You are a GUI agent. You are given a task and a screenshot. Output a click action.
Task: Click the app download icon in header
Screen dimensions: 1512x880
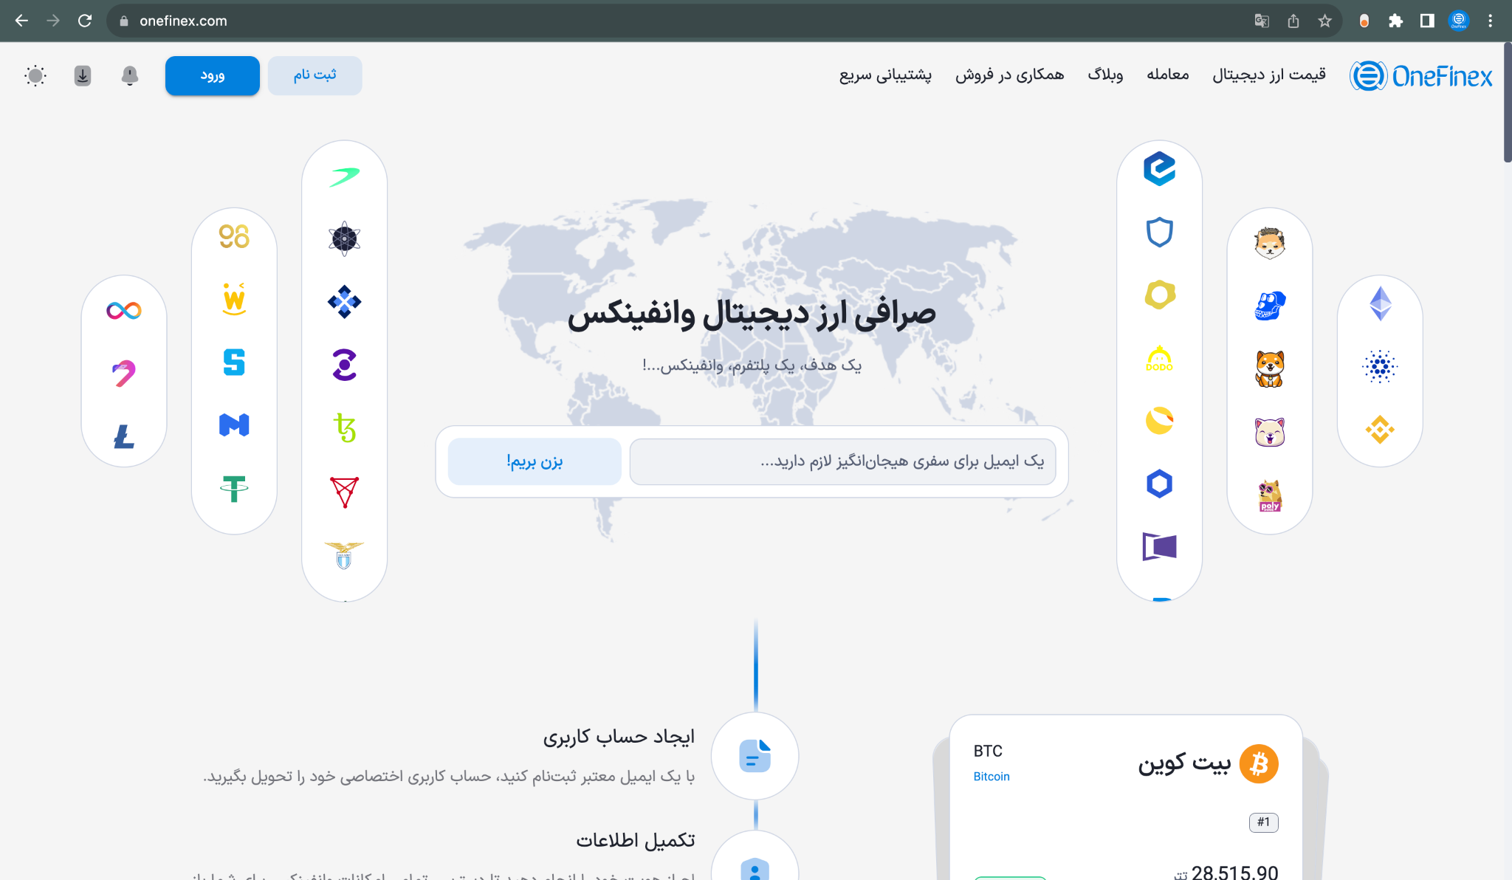[83, 75]
